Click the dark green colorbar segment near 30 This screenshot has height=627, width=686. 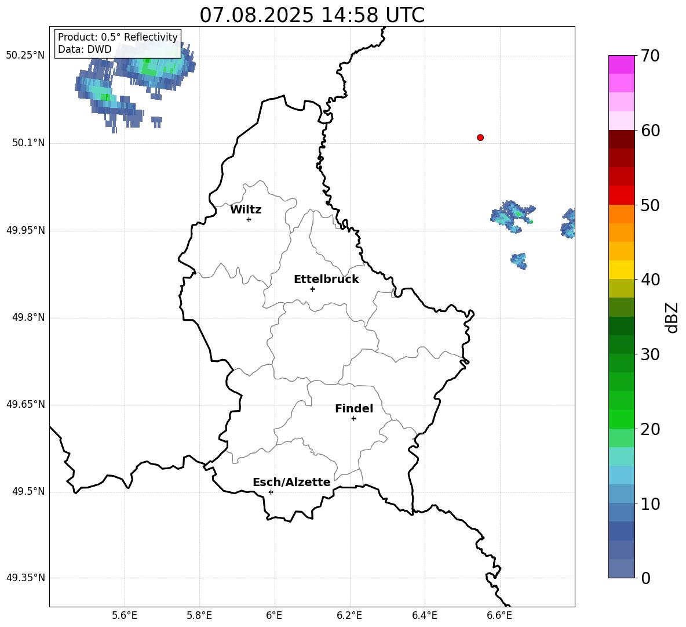pyautogui.click(x=621, y=345)
